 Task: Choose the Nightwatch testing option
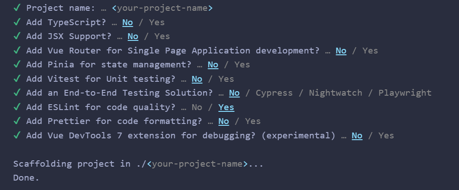coord(335,93)
